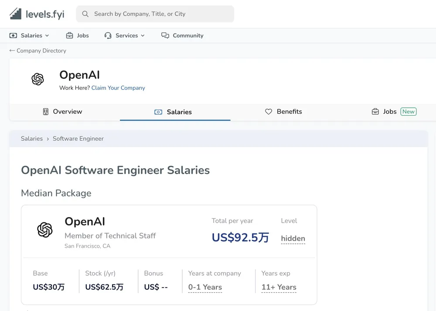Focus the company search input field
Image resolution: width=436 pixels, height=311 pixels.
(155, 14)
